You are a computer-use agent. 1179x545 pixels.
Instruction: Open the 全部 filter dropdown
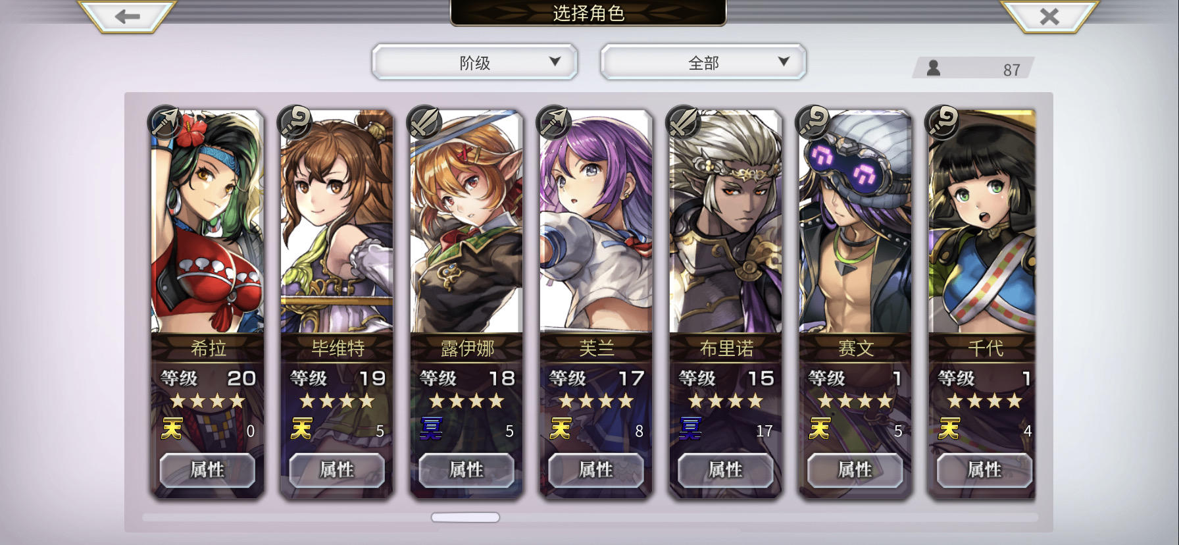click(703, 63)
